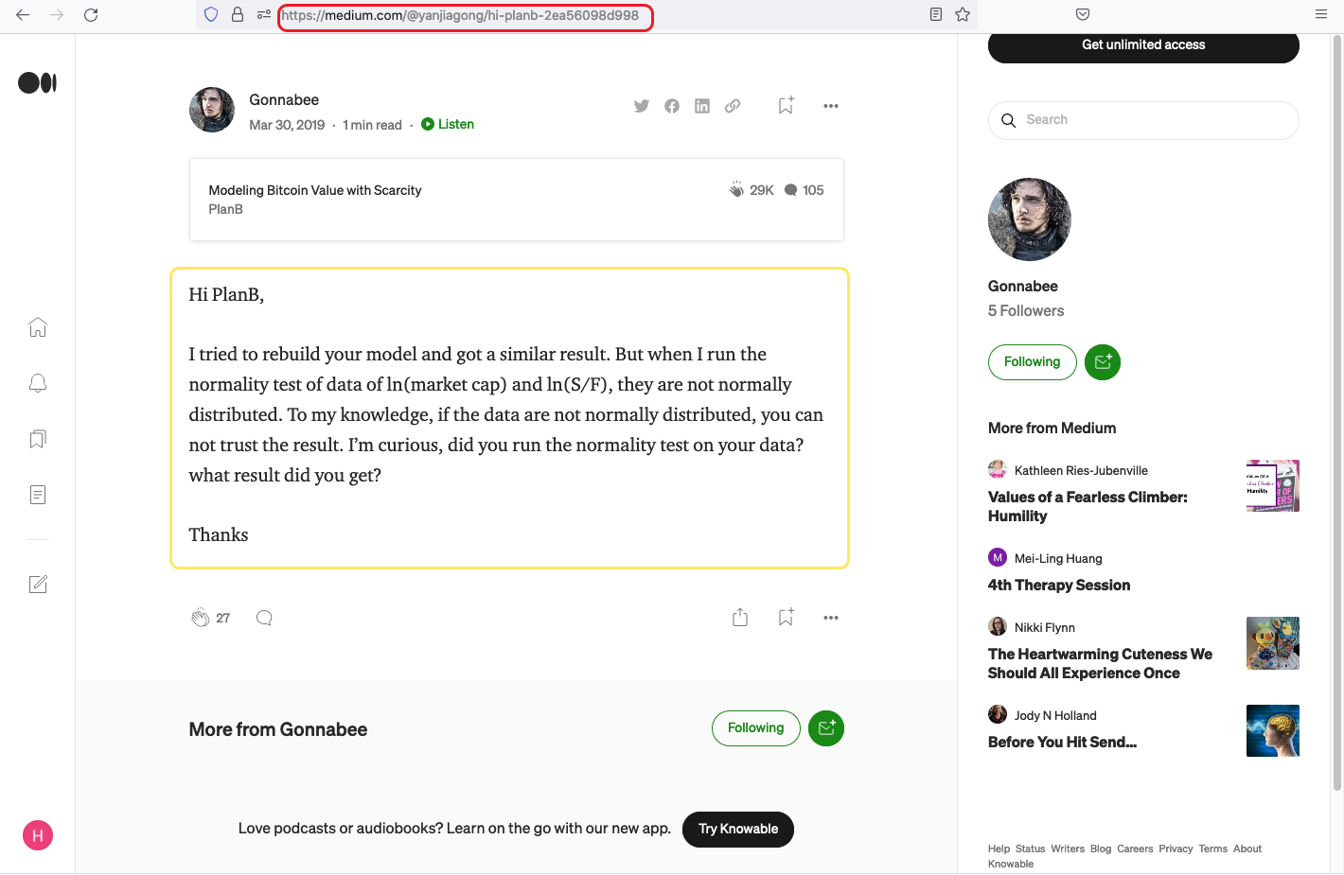The image size is (1344, 875).
Task: Play audio with Listen button
Action: (x=448, y=124)
